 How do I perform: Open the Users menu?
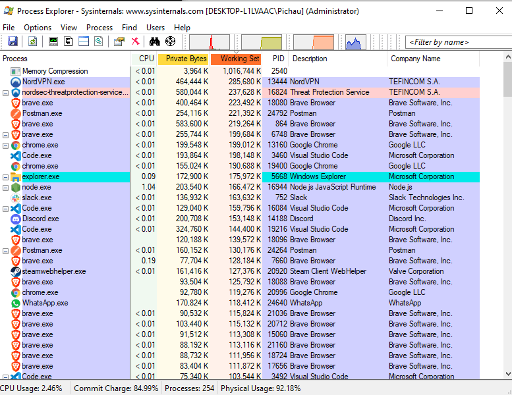click(x=156, y=28)
